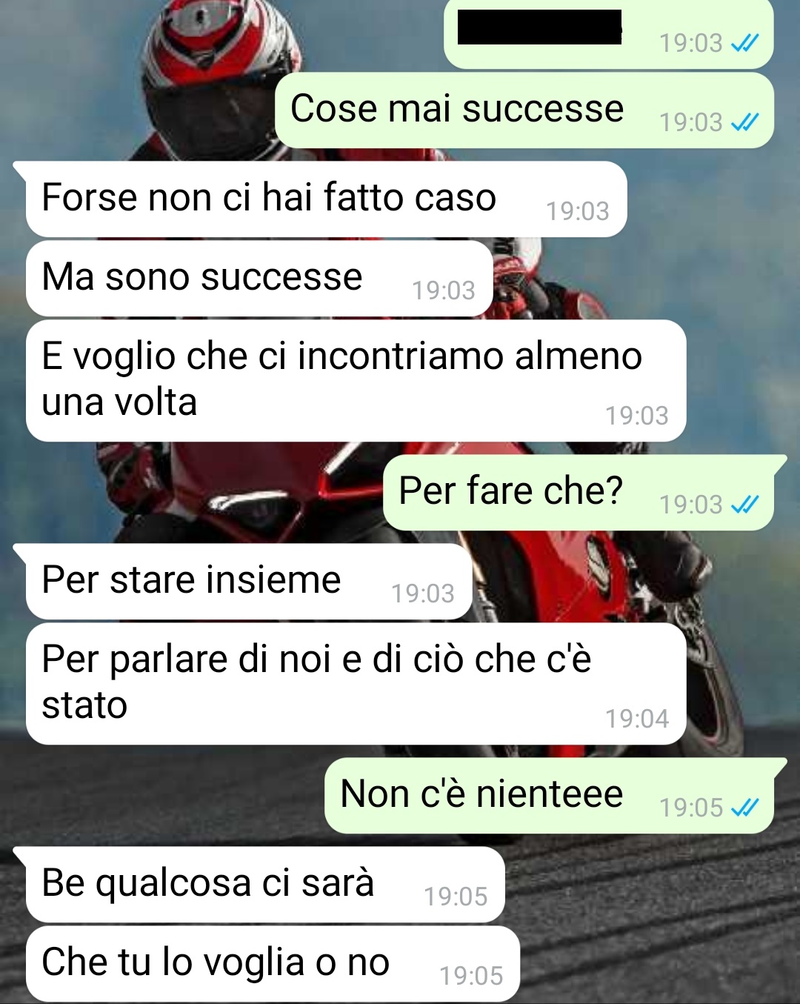Tap the 'E voglio che ci incontriamo almeno una volta' bubble
This screenshot has width=800, height=1004.
pos(356,381)
